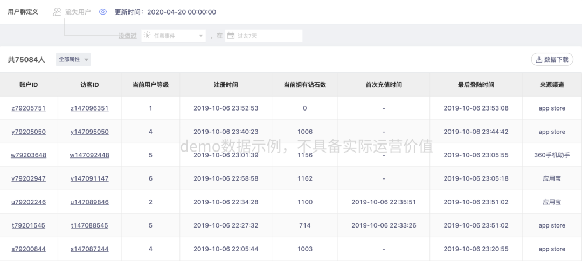Select diamond count 1006

[x=304, y=132]
